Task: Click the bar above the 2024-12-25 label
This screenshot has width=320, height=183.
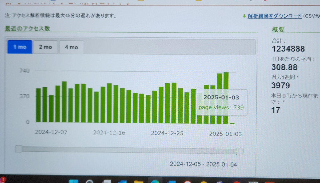Action: [x=167, y=103]
